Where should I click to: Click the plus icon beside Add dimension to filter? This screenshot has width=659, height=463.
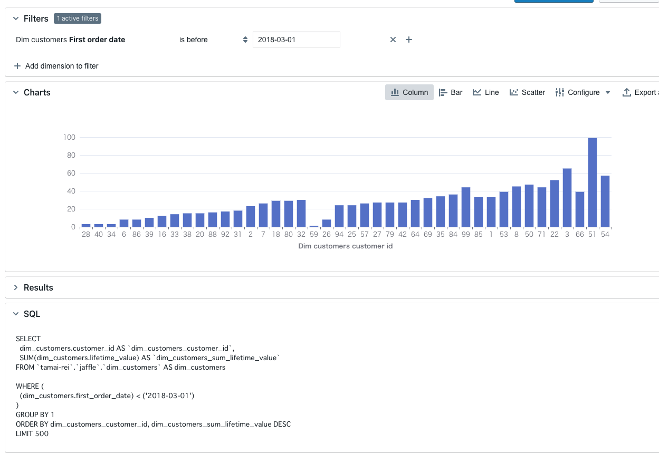17,66
